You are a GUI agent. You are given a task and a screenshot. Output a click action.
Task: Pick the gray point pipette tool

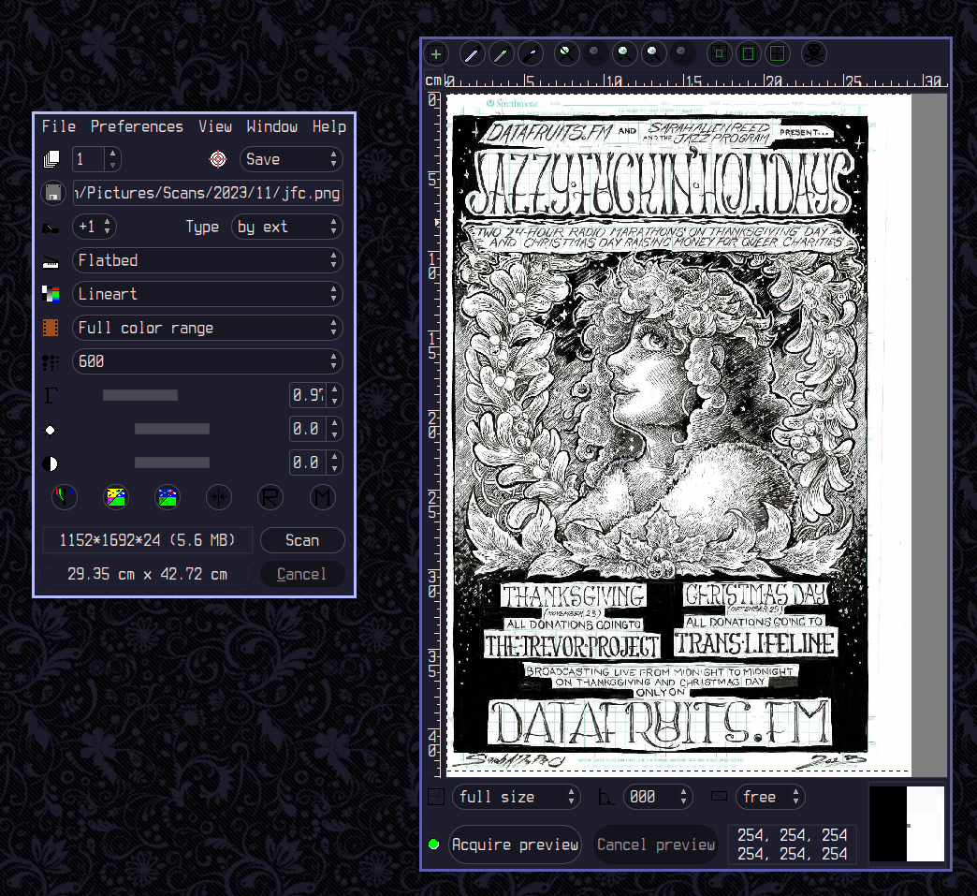pos(501,54)
